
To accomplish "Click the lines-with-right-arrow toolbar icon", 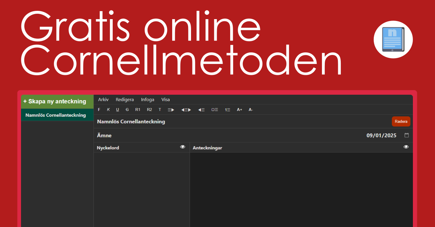I will coord(171,110).
